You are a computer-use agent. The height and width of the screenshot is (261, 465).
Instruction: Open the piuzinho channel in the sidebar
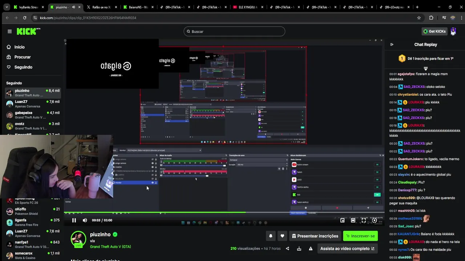coord(32,93)
